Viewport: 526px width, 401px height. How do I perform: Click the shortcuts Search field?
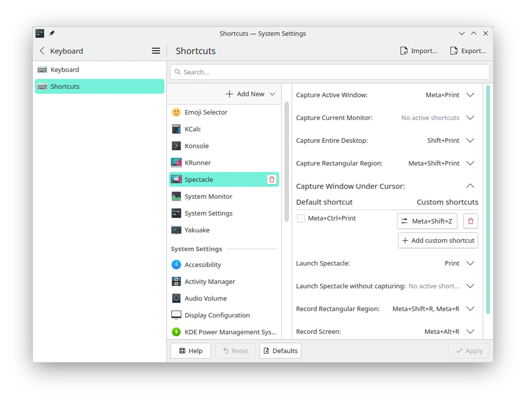330,72
